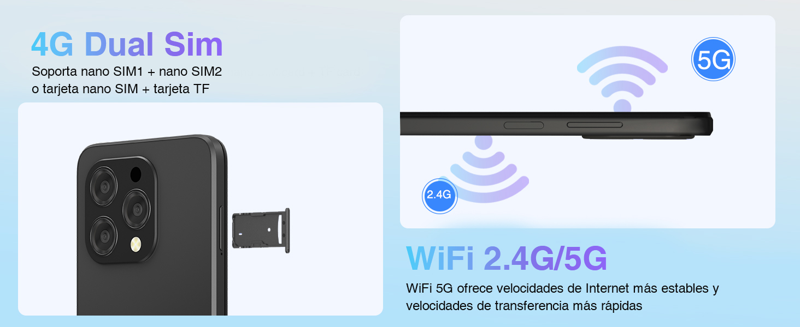
Task: Click the side-view phone image panel
Action: 587,122
